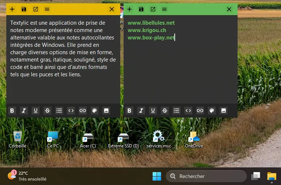Apply code style in the yellow note
This screenshot has width=281, height=185.
click(71, 111)
